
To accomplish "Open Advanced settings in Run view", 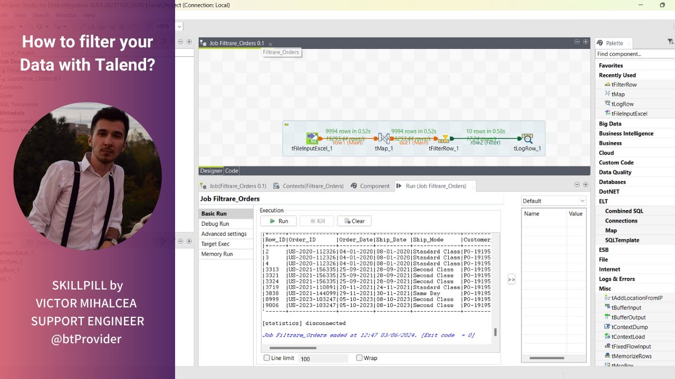I will [224, 234].
